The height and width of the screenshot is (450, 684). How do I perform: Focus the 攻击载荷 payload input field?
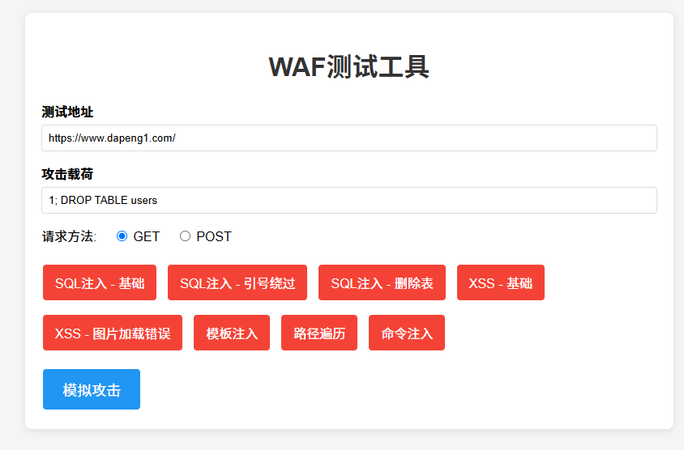(x=348, y=201)
